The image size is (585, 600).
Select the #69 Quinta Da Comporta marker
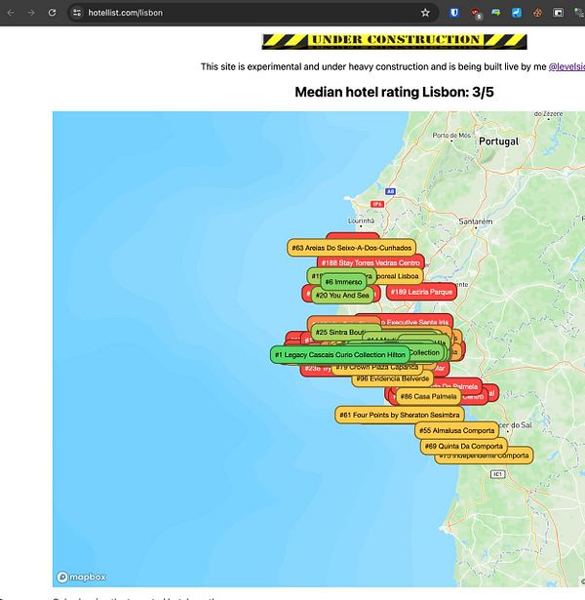[464, 446]
